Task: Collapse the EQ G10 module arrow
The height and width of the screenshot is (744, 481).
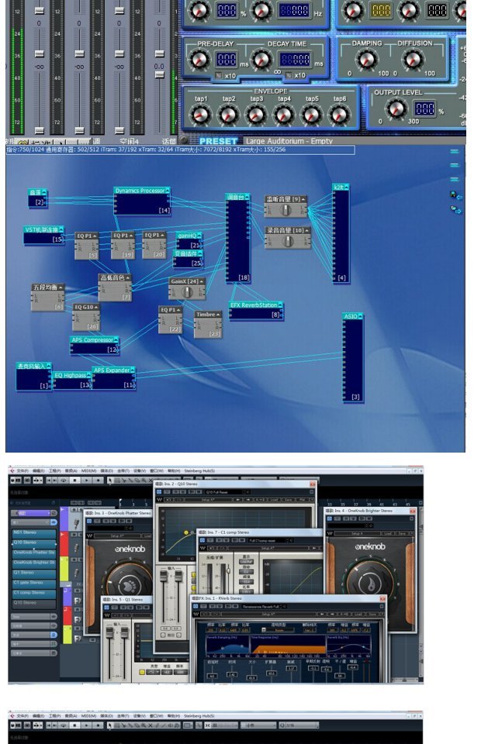Action: [x=96, y=308]
